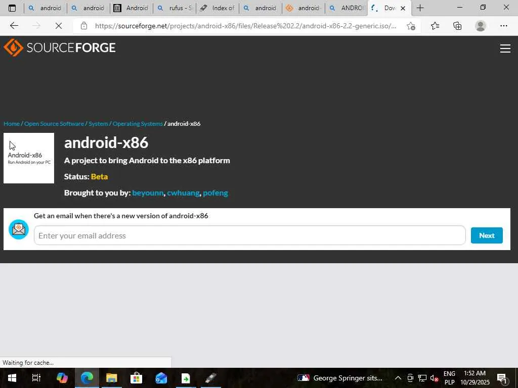Click the Next button
518x388 pixels.
[x=487, y=235]
